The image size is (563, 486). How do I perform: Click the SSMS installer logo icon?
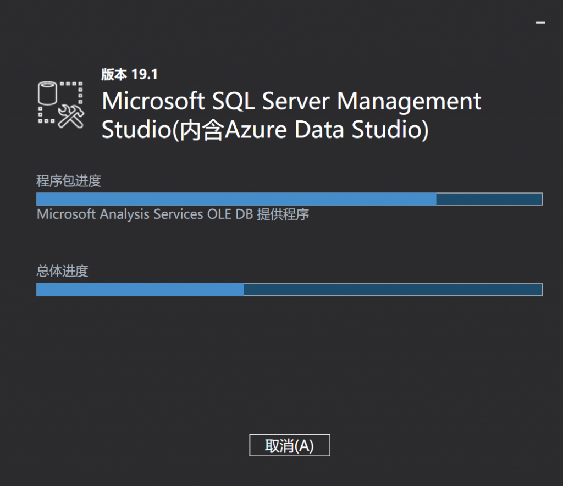60,104
